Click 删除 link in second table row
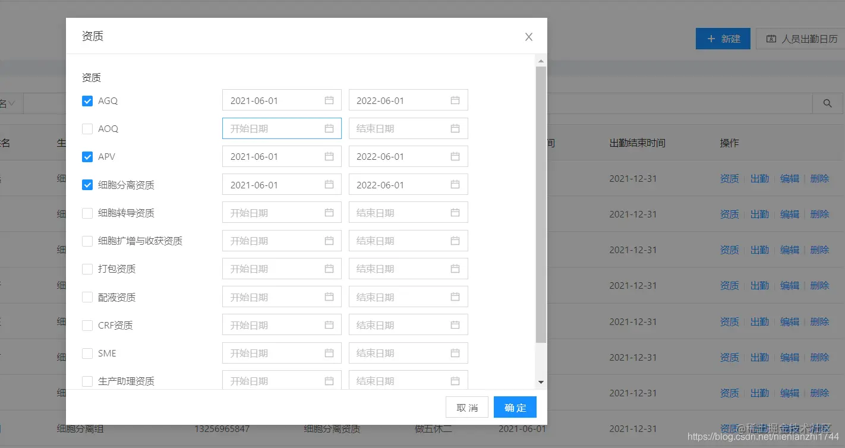The width and height of the screenshot is (845, 448). (x=819, y=214)
